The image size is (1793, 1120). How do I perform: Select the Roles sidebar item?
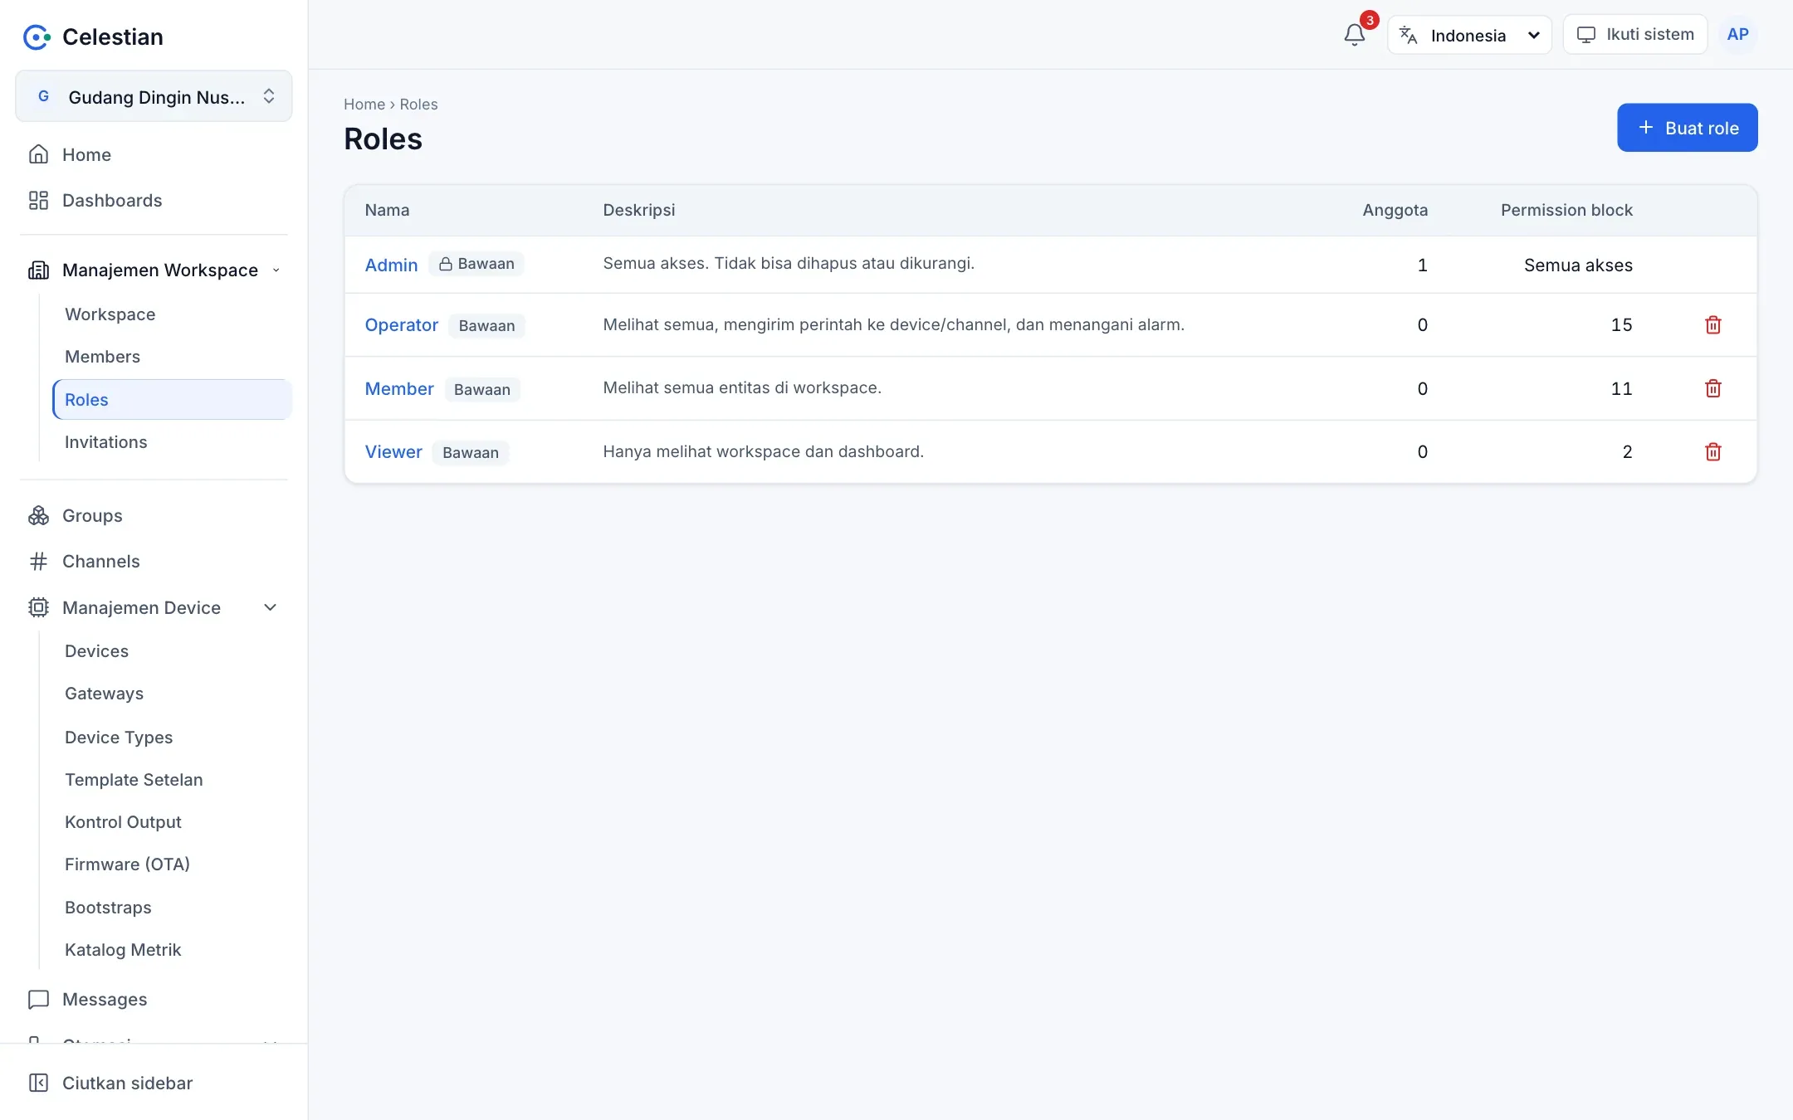(172, 399)
